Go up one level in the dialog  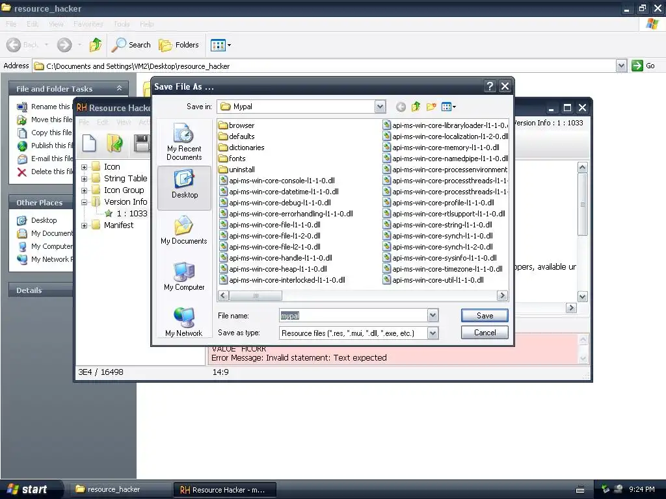click(416, 107)
